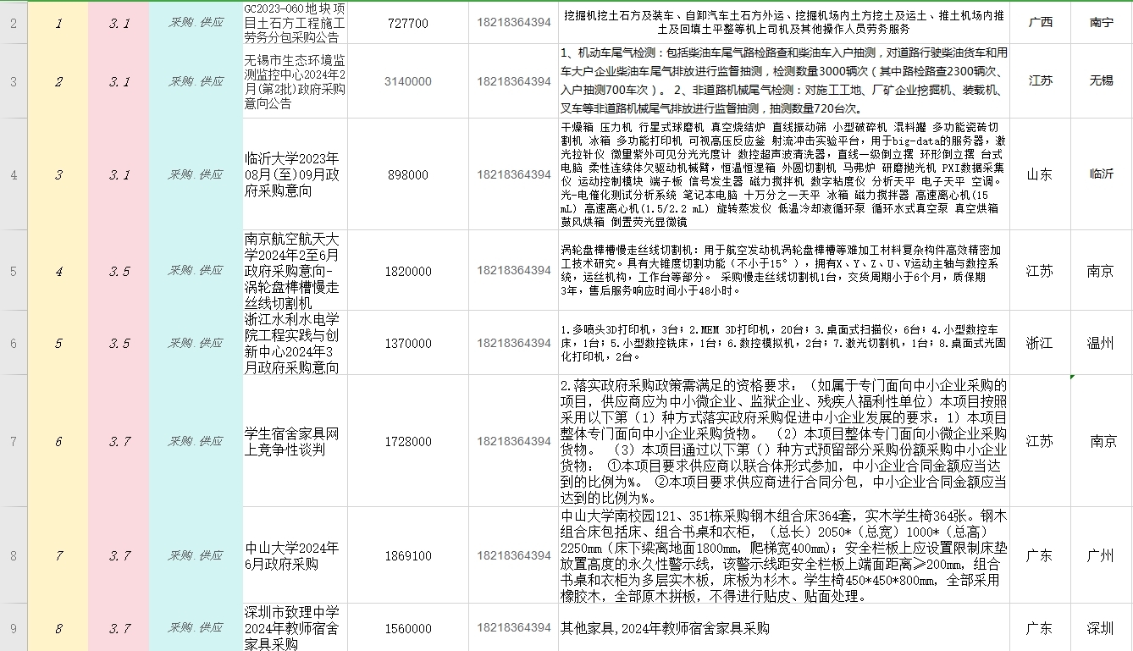
Task: Select row header 2
Action: pyautogui.click(x=13, y=24)
